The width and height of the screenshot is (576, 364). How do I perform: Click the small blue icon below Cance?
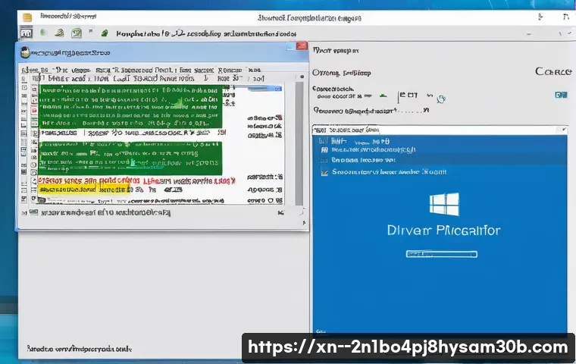pyautogui.click(x=560, y=96)
